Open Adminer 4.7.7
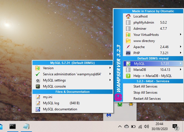Image resolution: width=184 pixels, height=132 pixels. point(140,29)
